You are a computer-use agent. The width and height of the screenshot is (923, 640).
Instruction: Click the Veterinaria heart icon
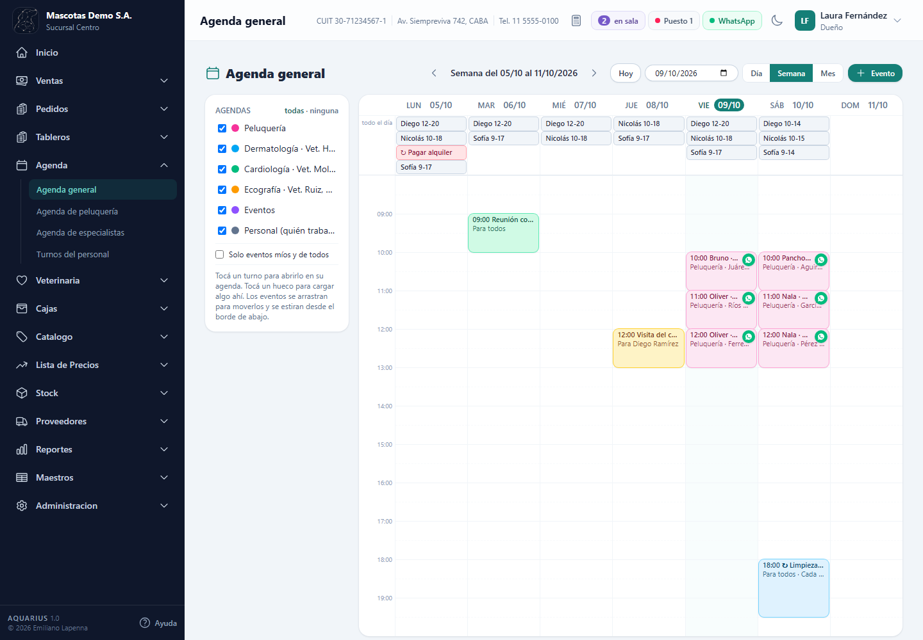coord(22,280)
